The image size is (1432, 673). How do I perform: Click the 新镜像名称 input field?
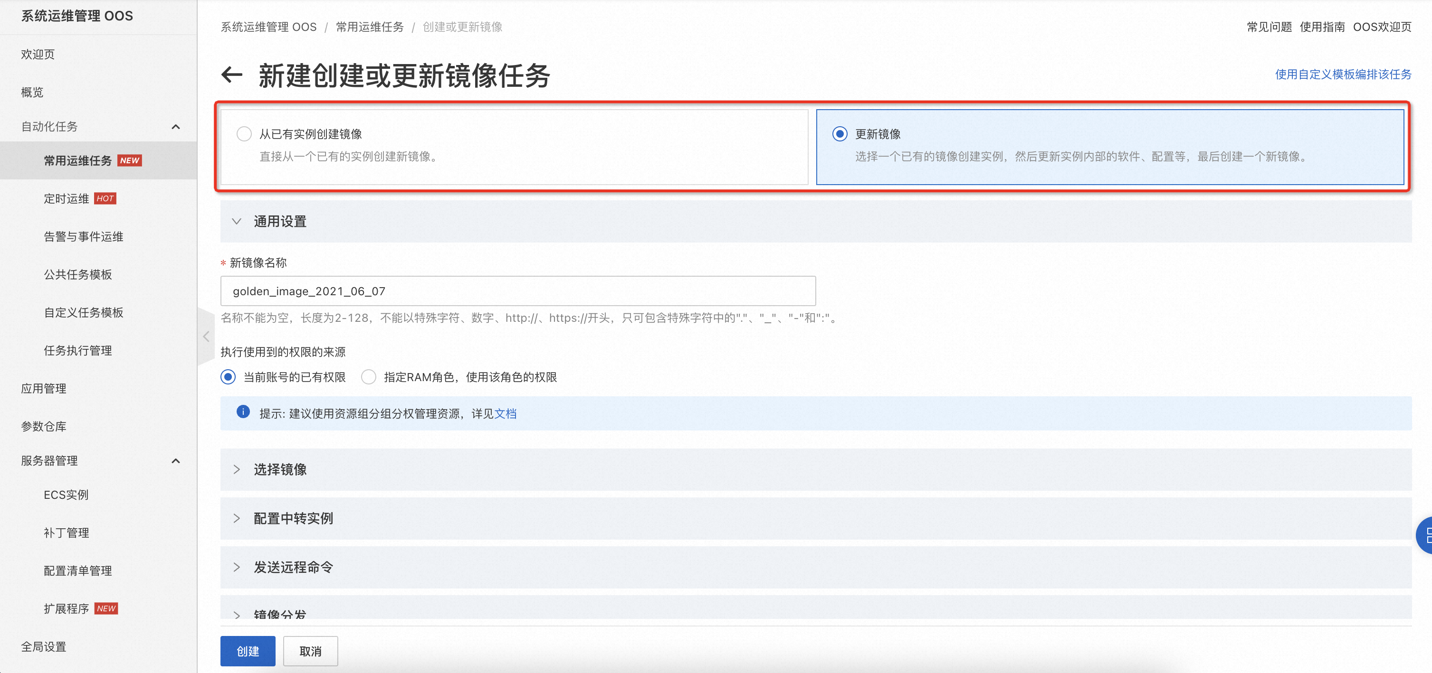click(x=517, y=291)
